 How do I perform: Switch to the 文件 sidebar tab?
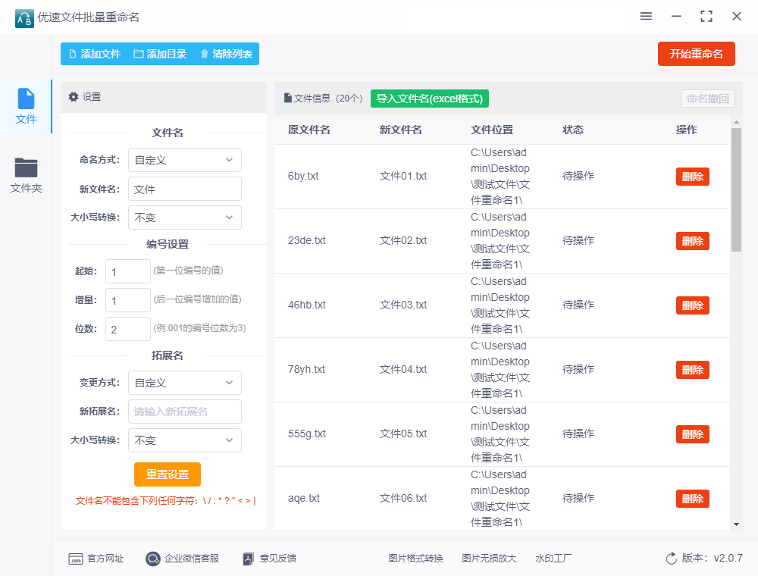[x=26, y=106]
